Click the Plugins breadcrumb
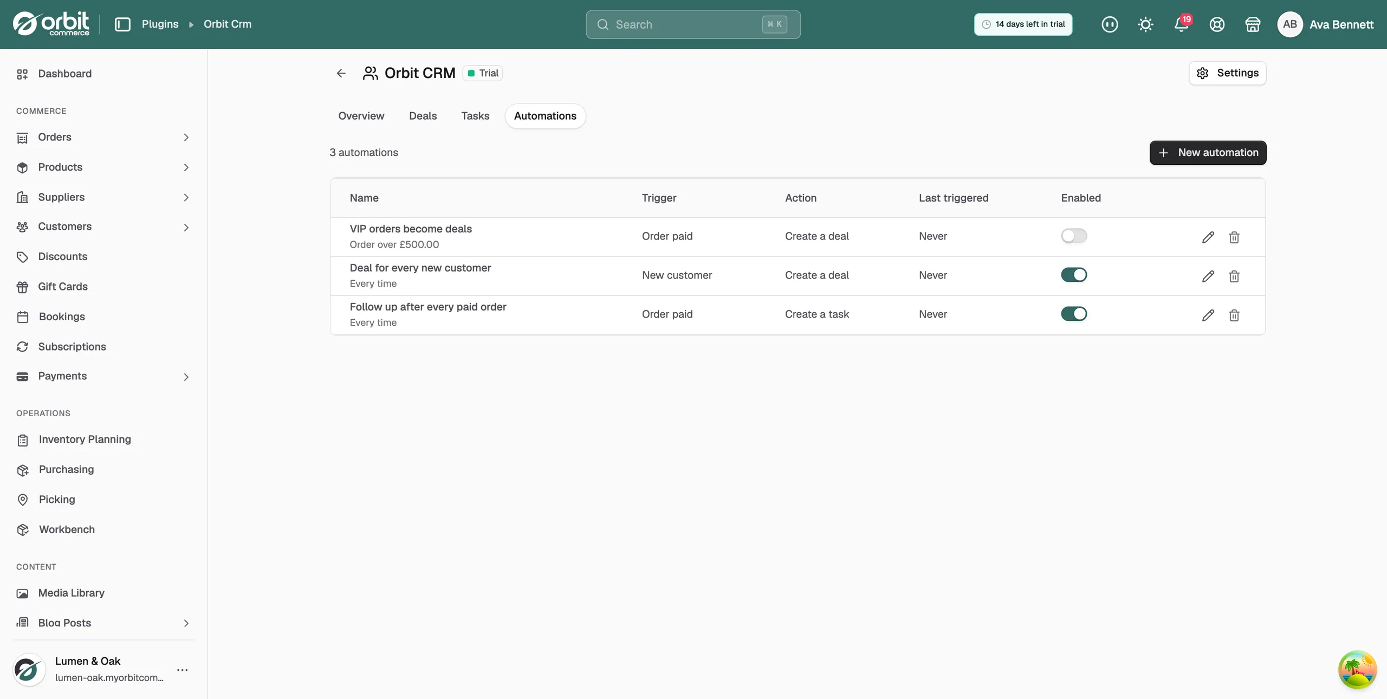This screenshot has height=699, width=1387. pyautogui.click(x=160, y=24)
